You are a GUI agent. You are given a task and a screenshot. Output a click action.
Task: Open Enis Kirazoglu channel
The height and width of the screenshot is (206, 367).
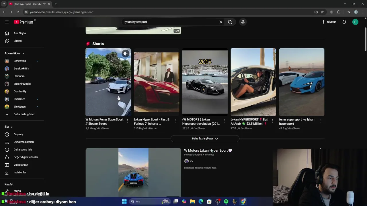coord(22,84)
